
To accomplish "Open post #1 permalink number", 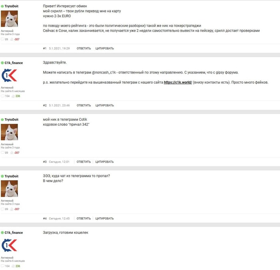I will tap(45, 48).
